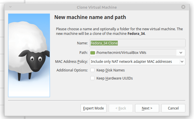Open the window menu chevron in title bar
Screen dimensions: 194x119
coord(10,7)
